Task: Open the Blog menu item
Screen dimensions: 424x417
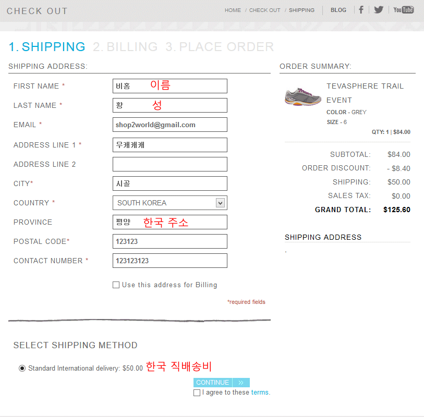Action: 338,10
